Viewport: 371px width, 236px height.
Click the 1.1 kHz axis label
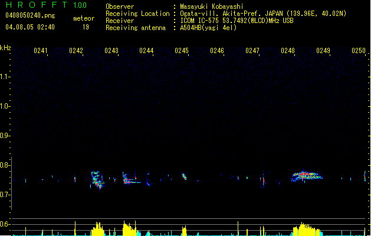[x=5, y=77]
